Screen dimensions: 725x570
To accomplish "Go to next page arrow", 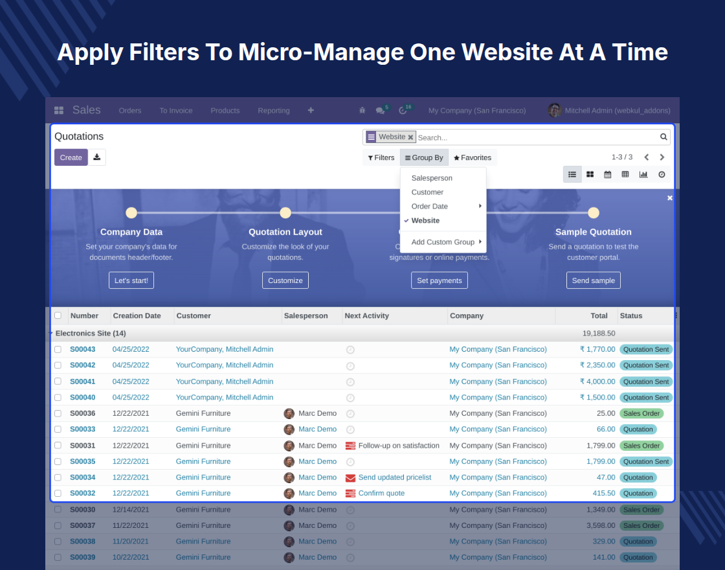I will click(x=662, y=157).
